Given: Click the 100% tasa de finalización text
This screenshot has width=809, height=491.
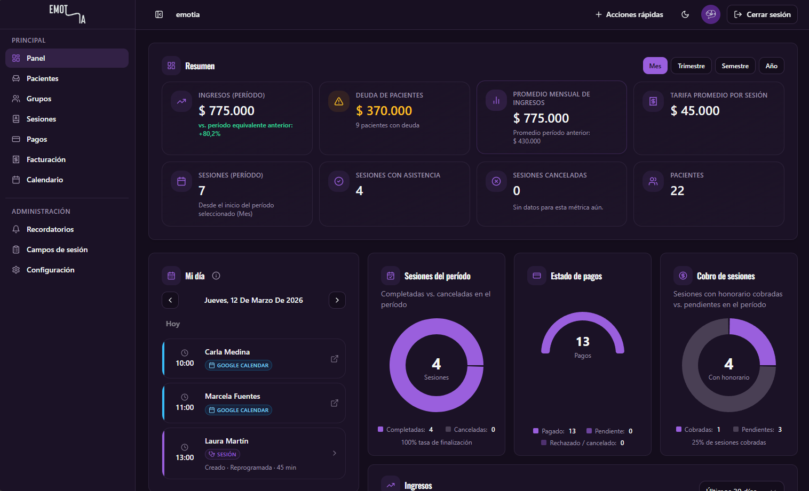Looking at the screenshot, I should tap(437, 442).
